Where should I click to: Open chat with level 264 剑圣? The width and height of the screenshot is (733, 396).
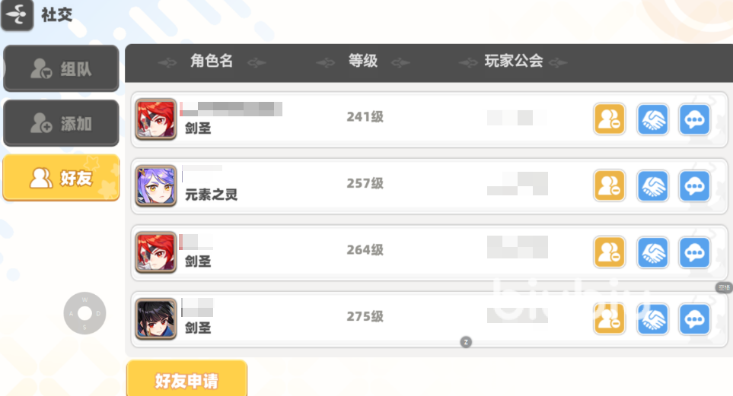click(x=694, y=252)
